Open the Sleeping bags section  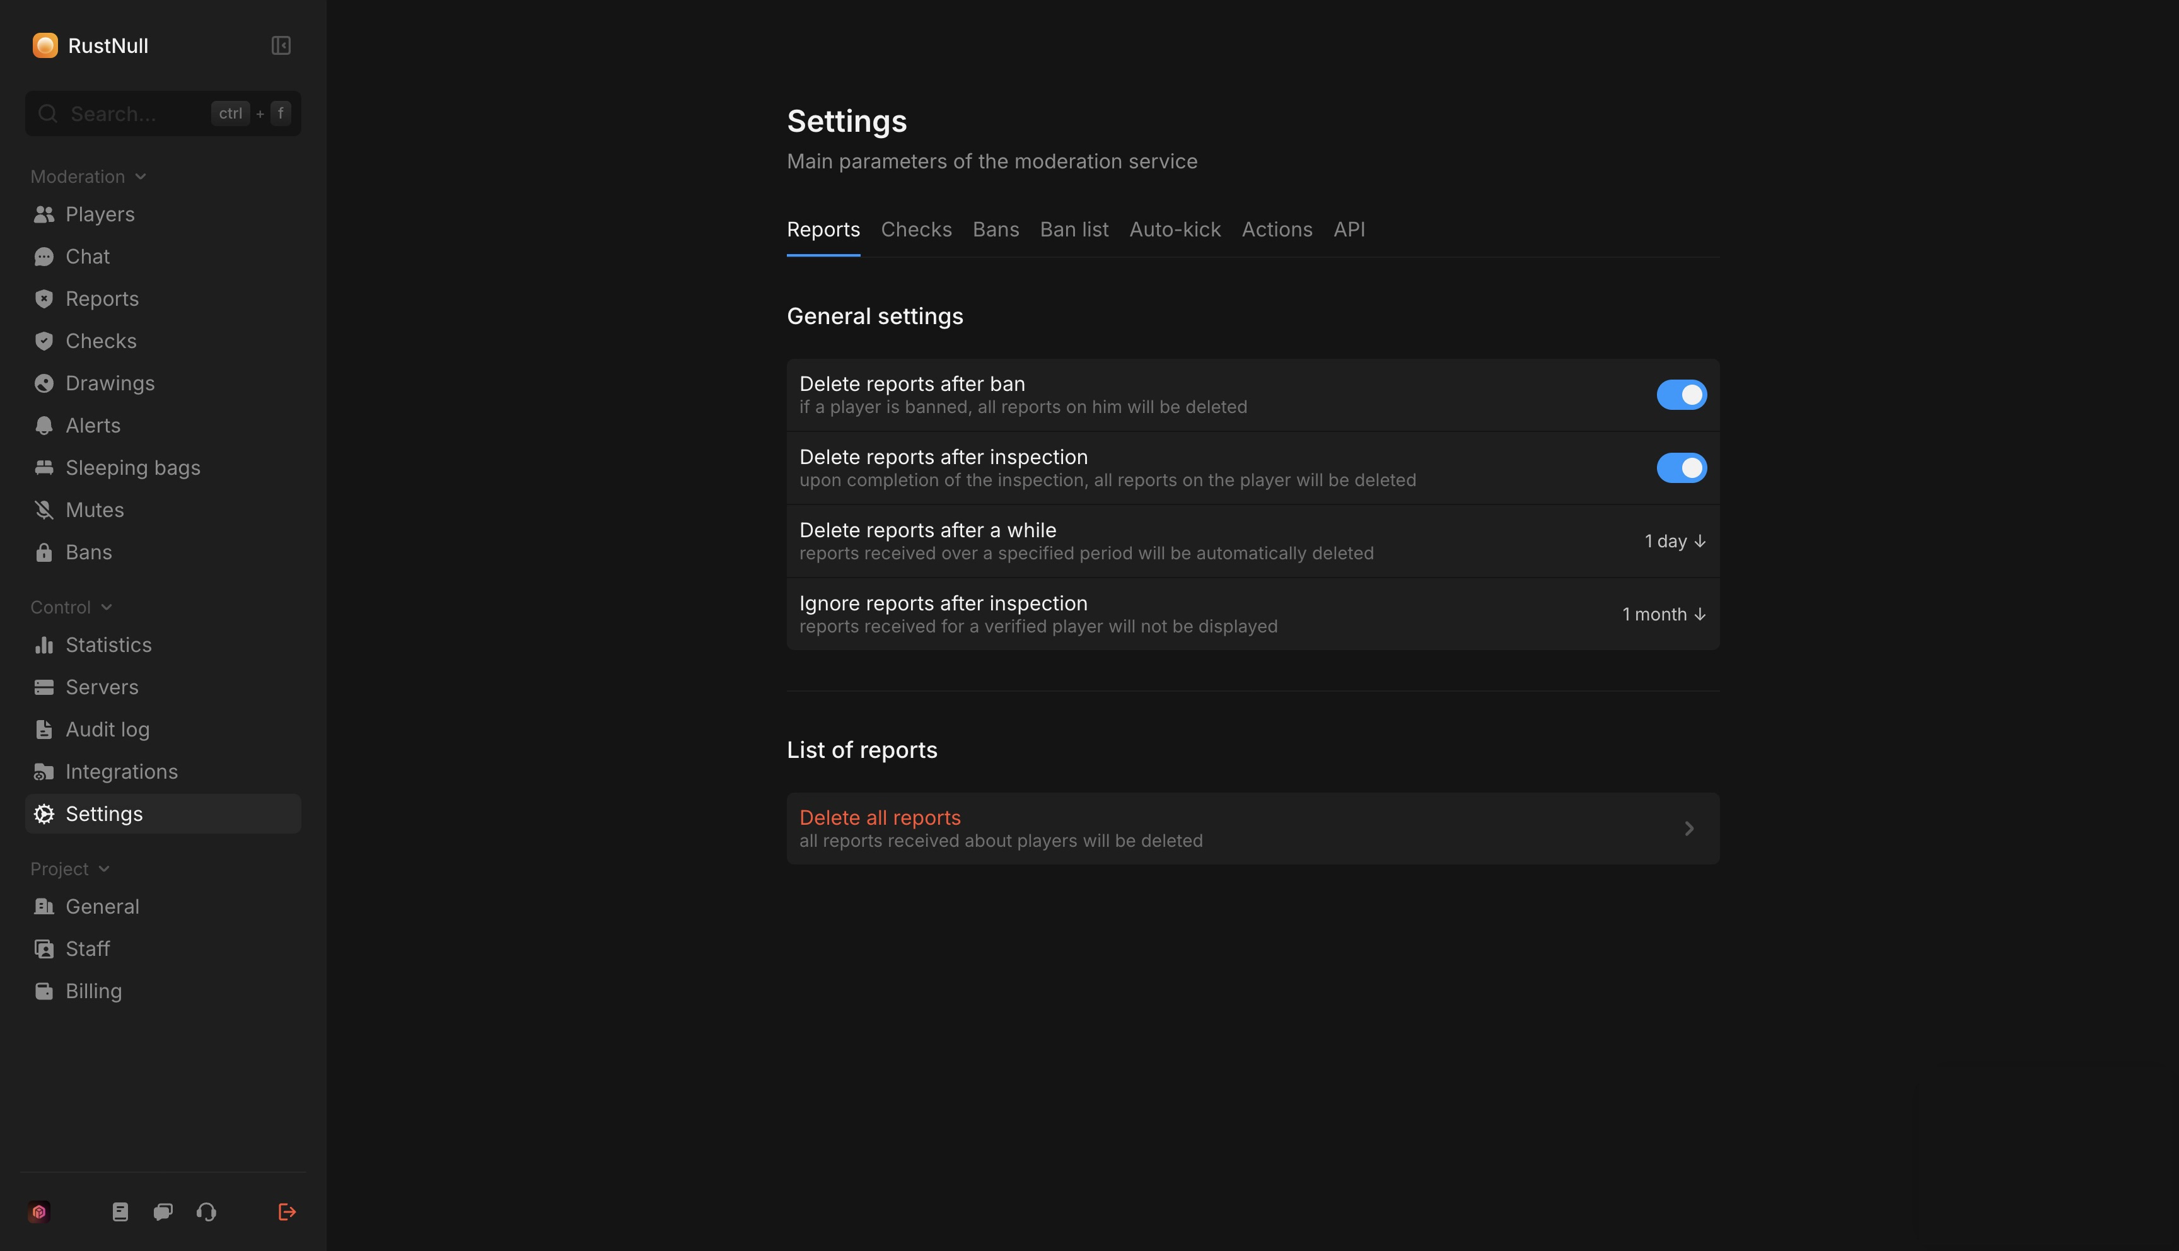(x=133, y=467)
